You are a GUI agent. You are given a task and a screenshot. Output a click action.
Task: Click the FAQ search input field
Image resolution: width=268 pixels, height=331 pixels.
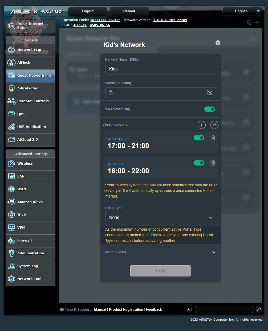coord(224,309)
